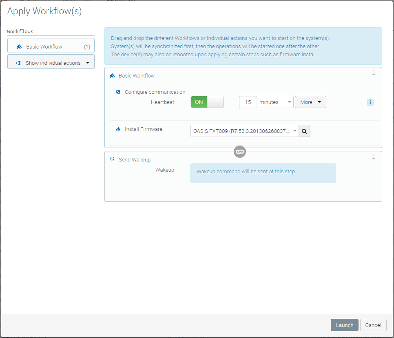Toggle the Heartbeat switch off
The image size is (394, 338).
pos(207,102)
